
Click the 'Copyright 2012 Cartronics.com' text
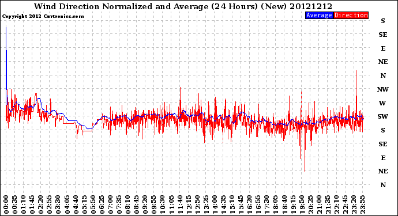pyautogui.click(x=43, y=16)
